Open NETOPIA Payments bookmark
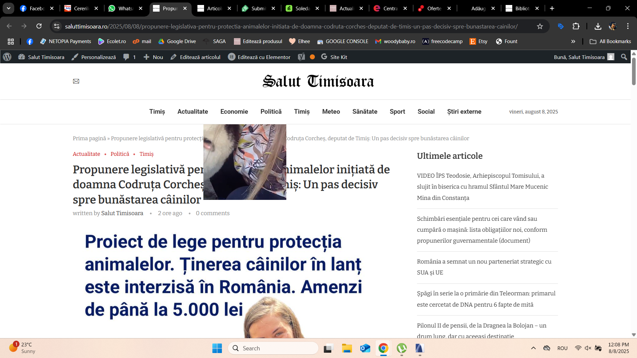Image resolution: width=637 pixels, height=358 pixels. tap(65, 41)
